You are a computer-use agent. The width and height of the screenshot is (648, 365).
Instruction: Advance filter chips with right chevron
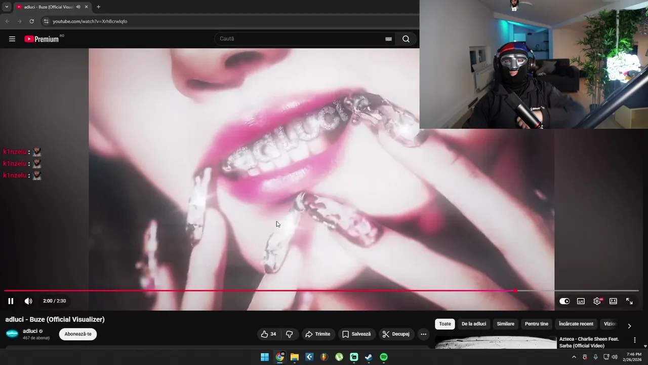tap(629, 326)
